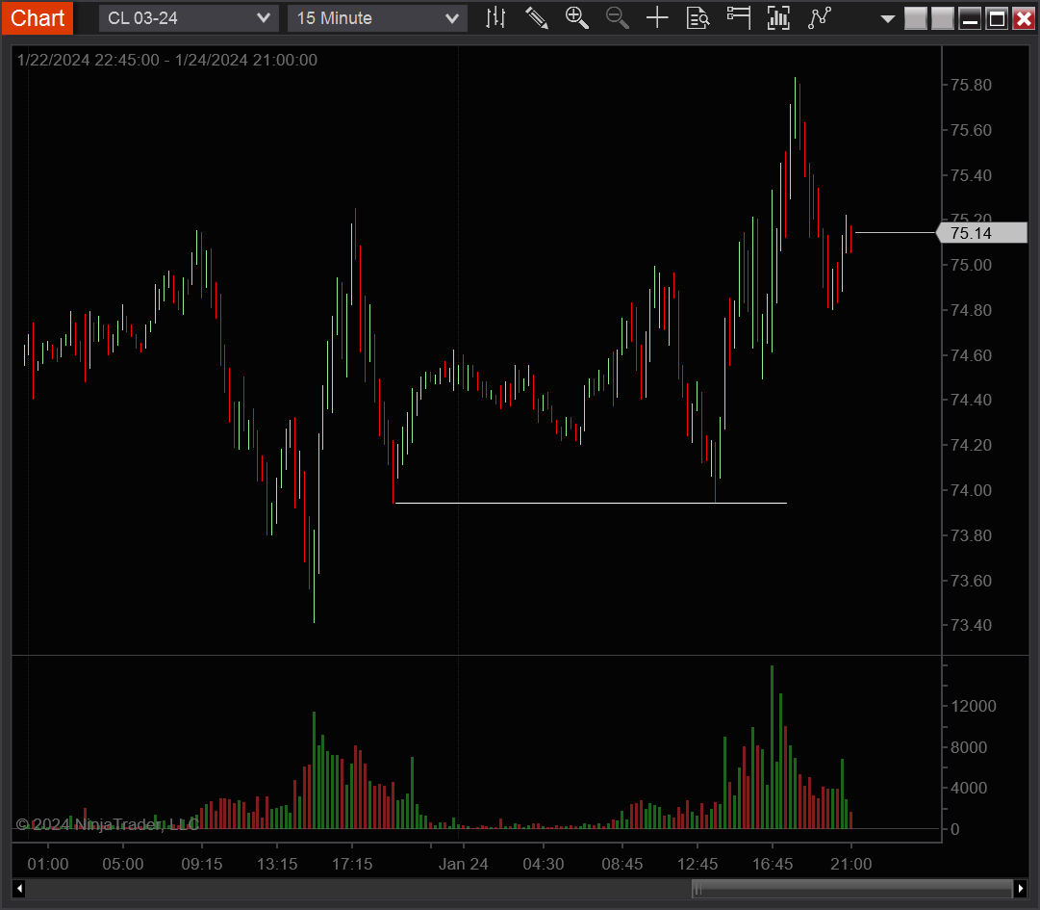Open the 15 Minute interval dropdown
1040x910 pixels.
pos(377,18)
